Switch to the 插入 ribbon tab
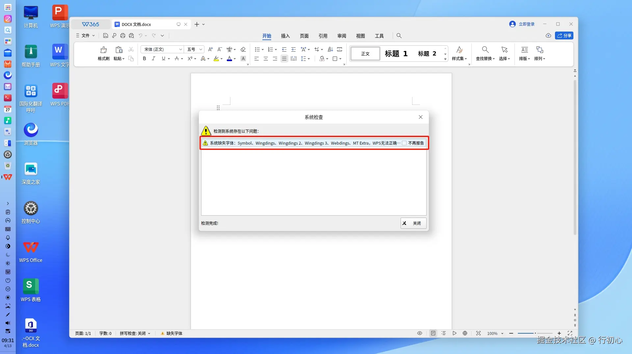Image resolution: width=632 pixels, height=354 pixels. tap(285, 36)
